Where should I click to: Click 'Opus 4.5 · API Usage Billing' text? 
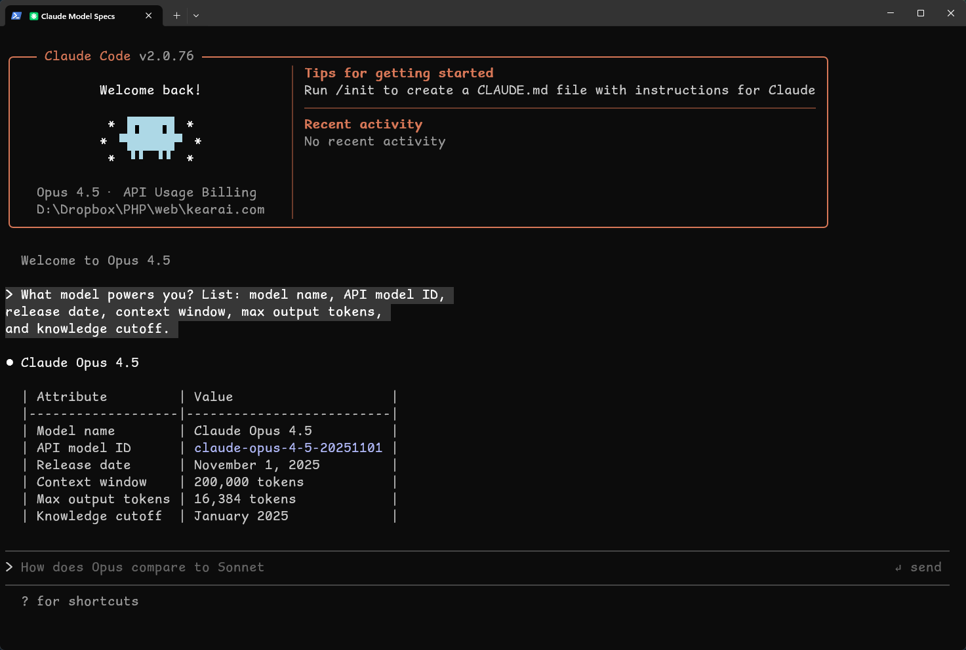point(147,193)
